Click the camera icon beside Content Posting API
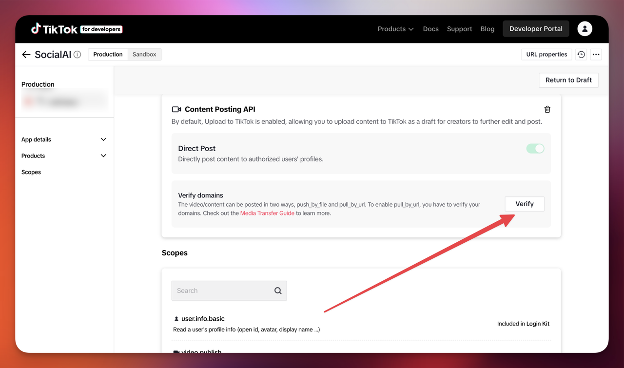This screenshot has width=624, height=368. point(176,109)
